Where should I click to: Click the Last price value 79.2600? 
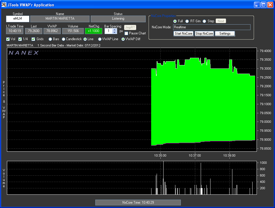(x=34, y=31)
